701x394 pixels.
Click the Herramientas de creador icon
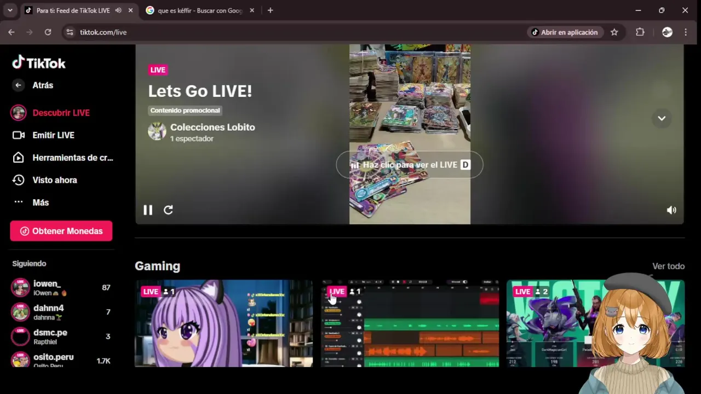(x=19, y=158)
